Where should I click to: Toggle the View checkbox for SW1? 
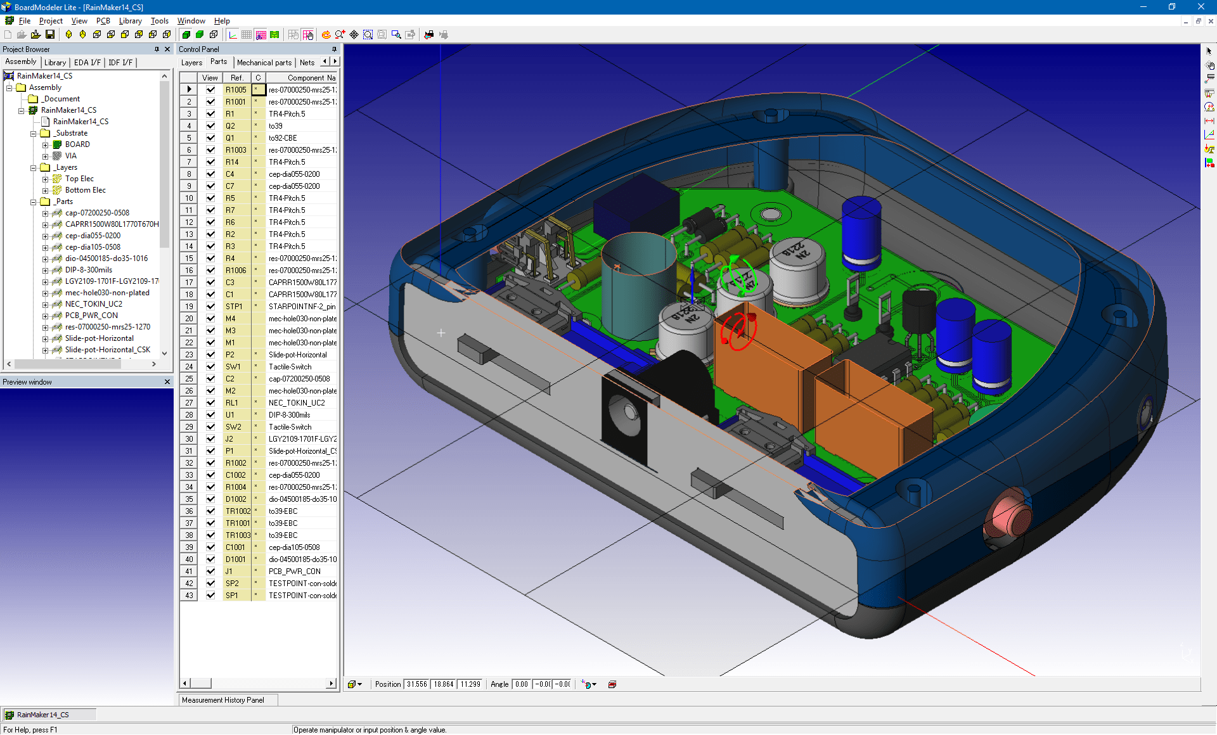click(210, 367)
